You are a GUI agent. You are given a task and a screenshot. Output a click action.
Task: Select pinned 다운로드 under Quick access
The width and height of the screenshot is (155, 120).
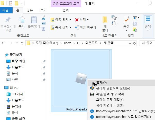pyautogui.click(x=18, y=67)
